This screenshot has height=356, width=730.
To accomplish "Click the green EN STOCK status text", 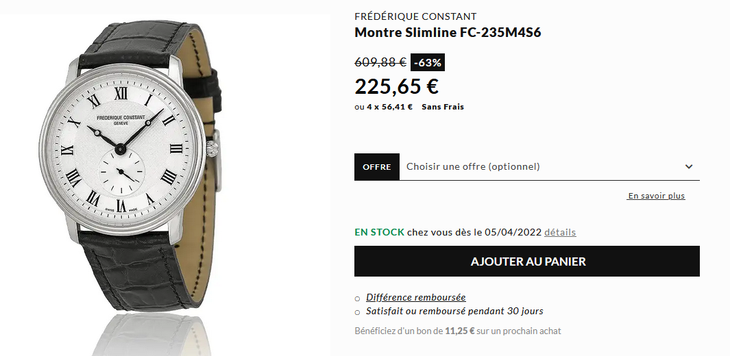I will pos(379,232).
